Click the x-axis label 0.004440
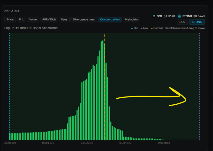Viewport: 213px width, 151px height. (x=125, y=143)
